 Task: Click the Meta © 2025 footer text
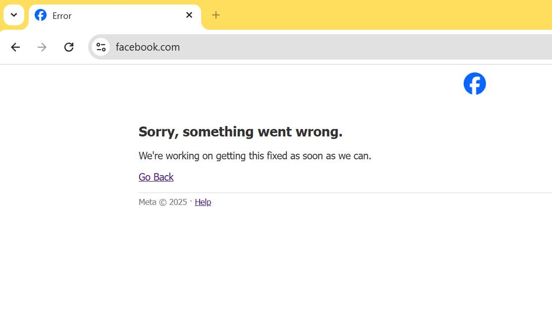(x=163, y=202)
